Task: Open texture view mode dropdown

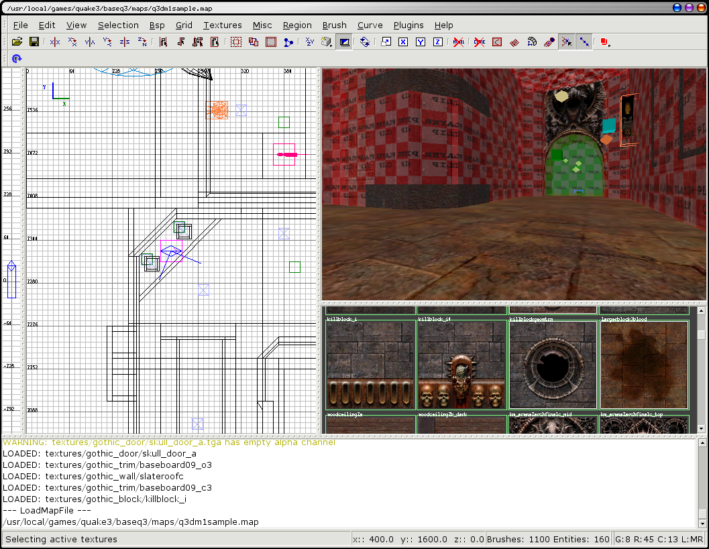Action: (x=327, y=42)
